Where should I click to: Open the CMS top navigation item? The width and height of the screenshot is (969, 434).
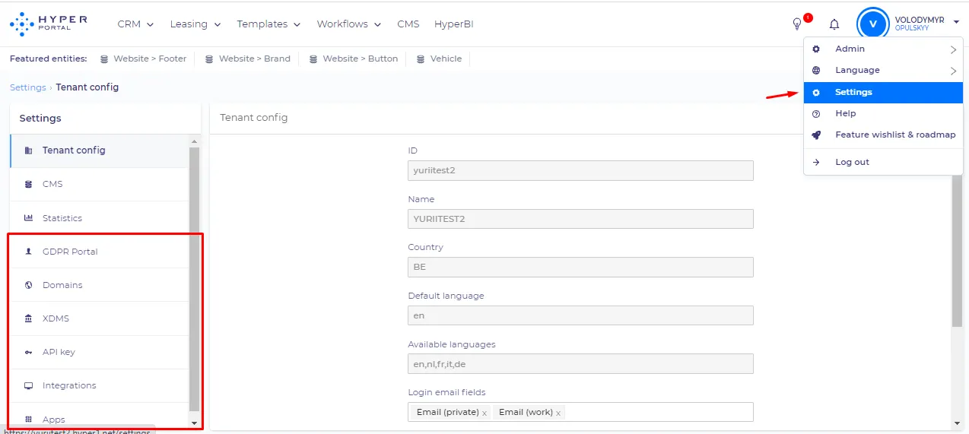click(x=408, y=24)
